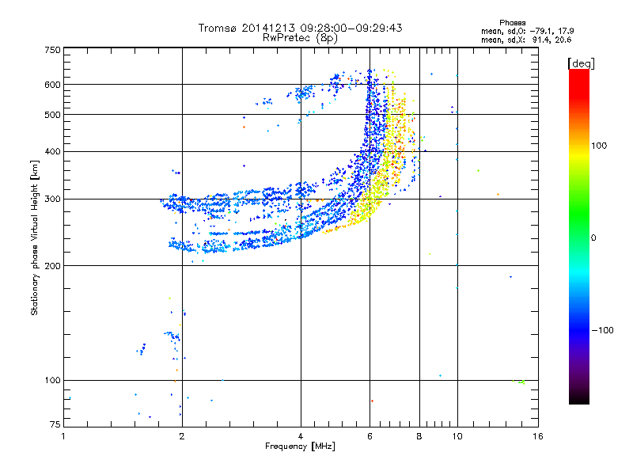Click y-axis label '400'
The height and width of the screenshot is (475, 633).
[52, 152]
